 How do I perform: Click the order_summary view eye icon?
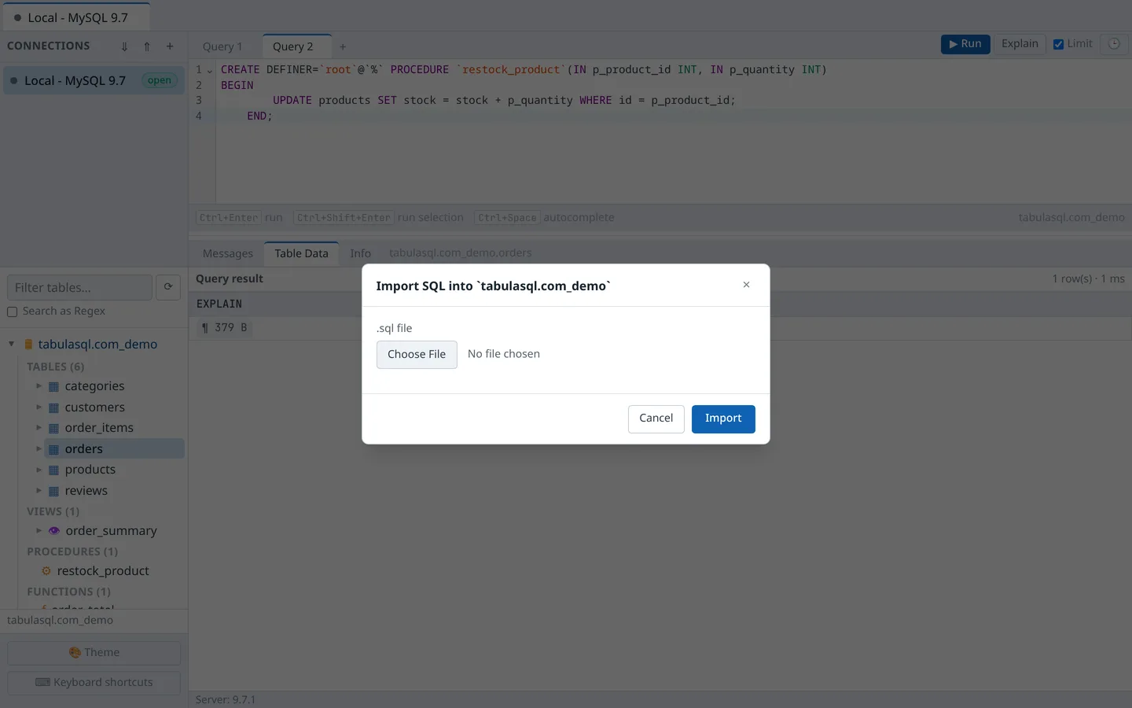point(54,531)
